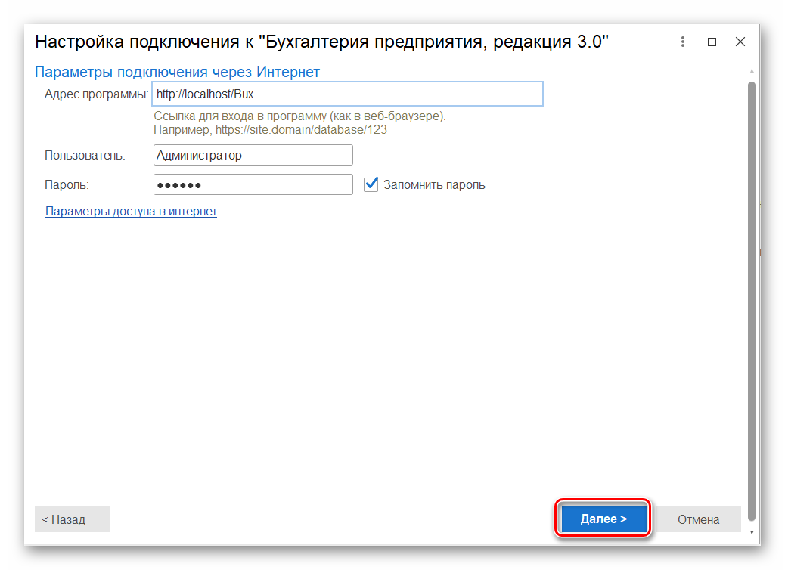Click the scrollbar up arrow
The image size is (785, 570).
[x=752, y=71]
